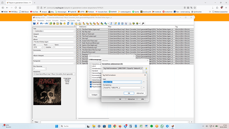
Task: Click the horizontal scrollbar of file list
Action: pos(94,118)
